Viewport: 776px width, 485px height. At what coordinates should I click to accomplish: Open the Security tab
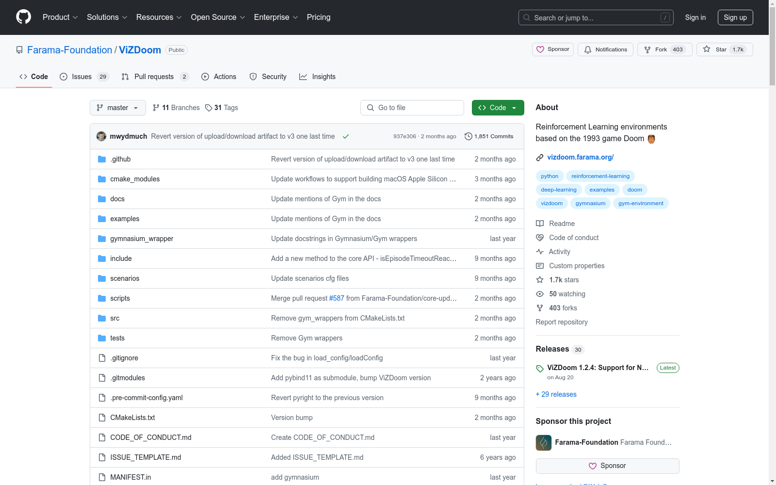(x=268, y=77)
